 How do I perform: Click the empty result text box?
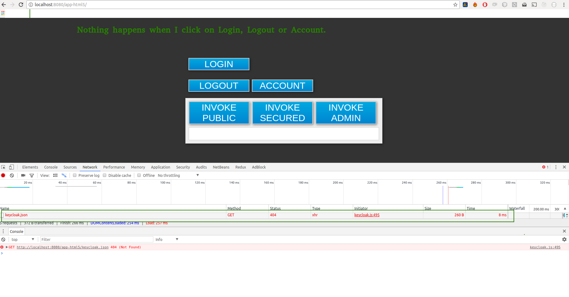point(284,134)
